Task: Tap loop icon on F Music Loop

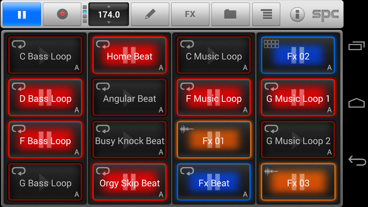Action: (x=187, y=86)
